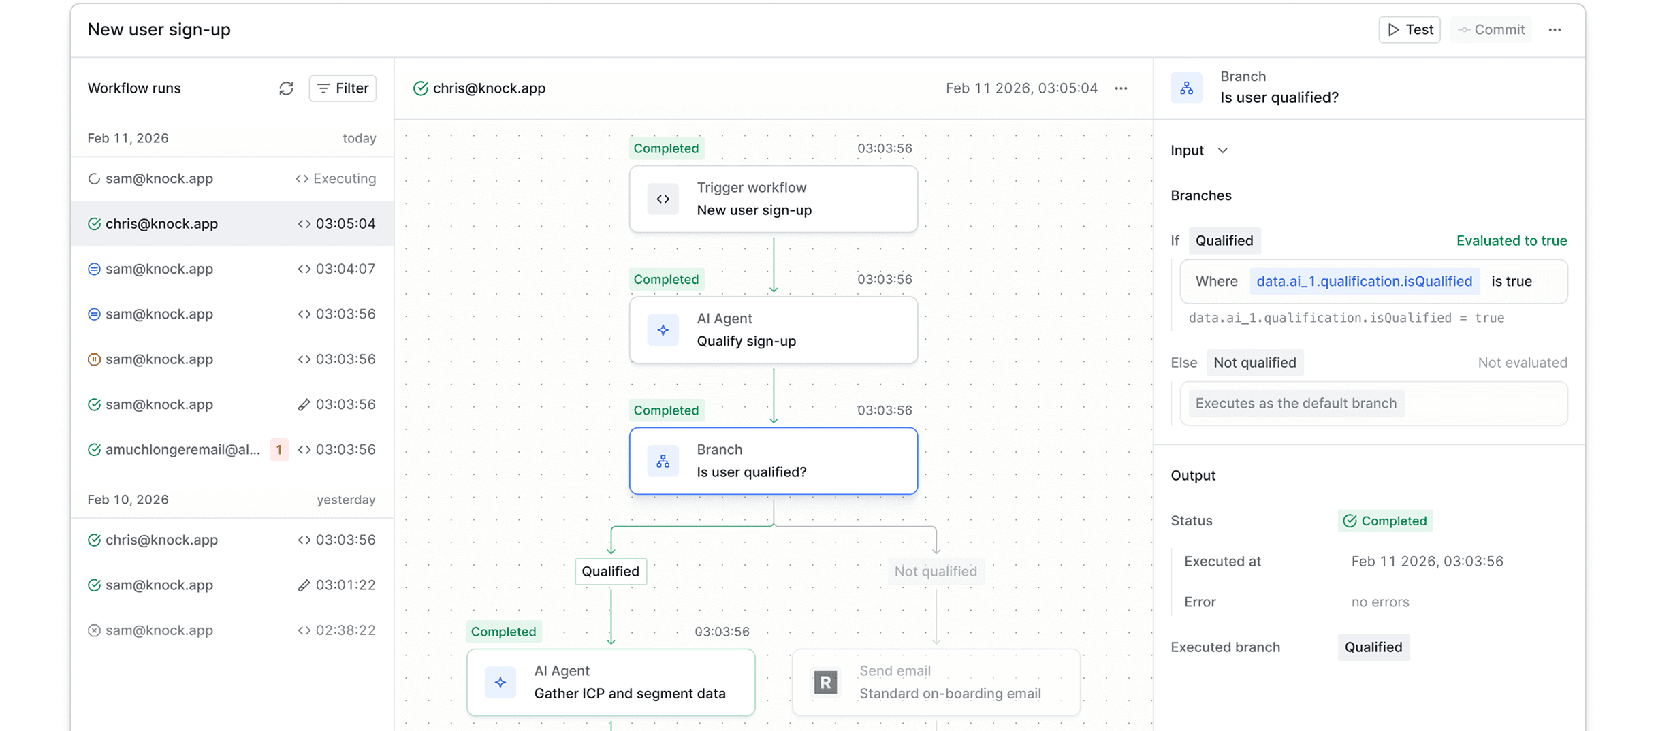Select the Qualified branch label on canvas
The width and height of the screenshot is (1656, 731).
pyautogui.click(x=610, y=572)
